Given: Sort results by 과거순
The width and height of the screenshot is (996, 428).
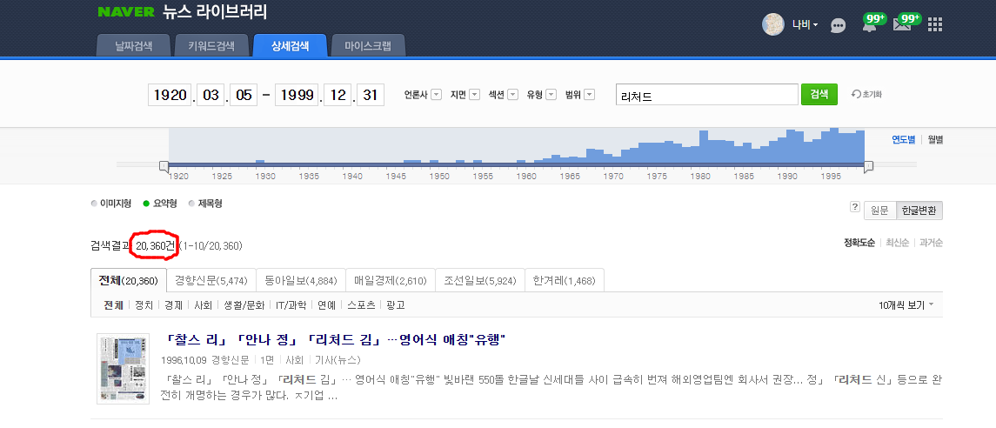Looking at the screenshot, I should point(932,243).
